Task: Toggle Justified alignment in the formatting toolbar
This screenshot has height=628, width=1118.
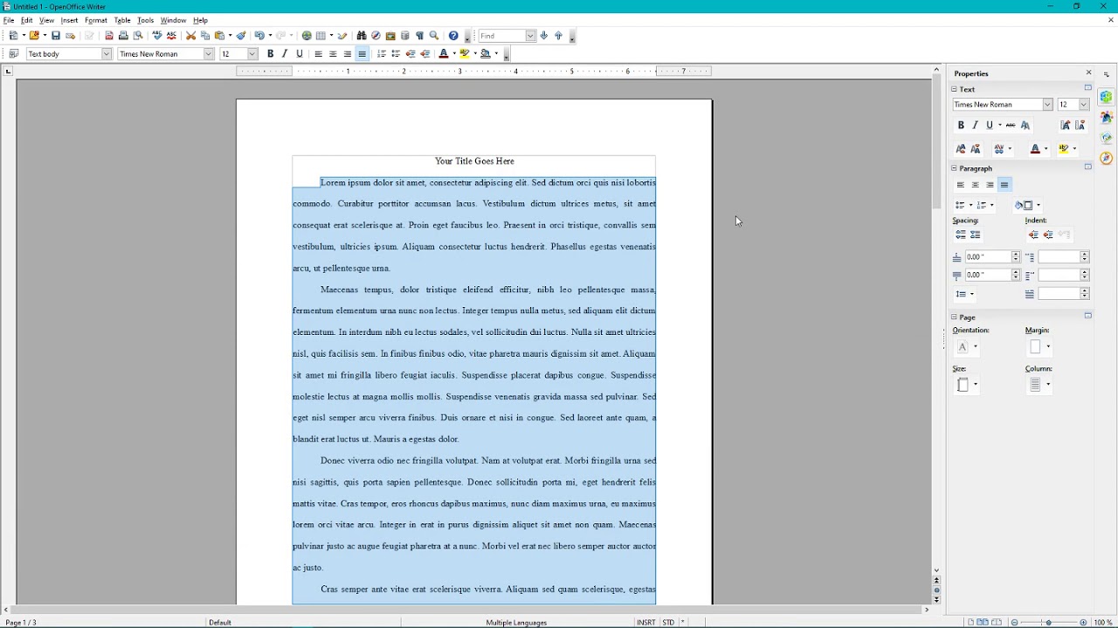Action: [362, 54]
